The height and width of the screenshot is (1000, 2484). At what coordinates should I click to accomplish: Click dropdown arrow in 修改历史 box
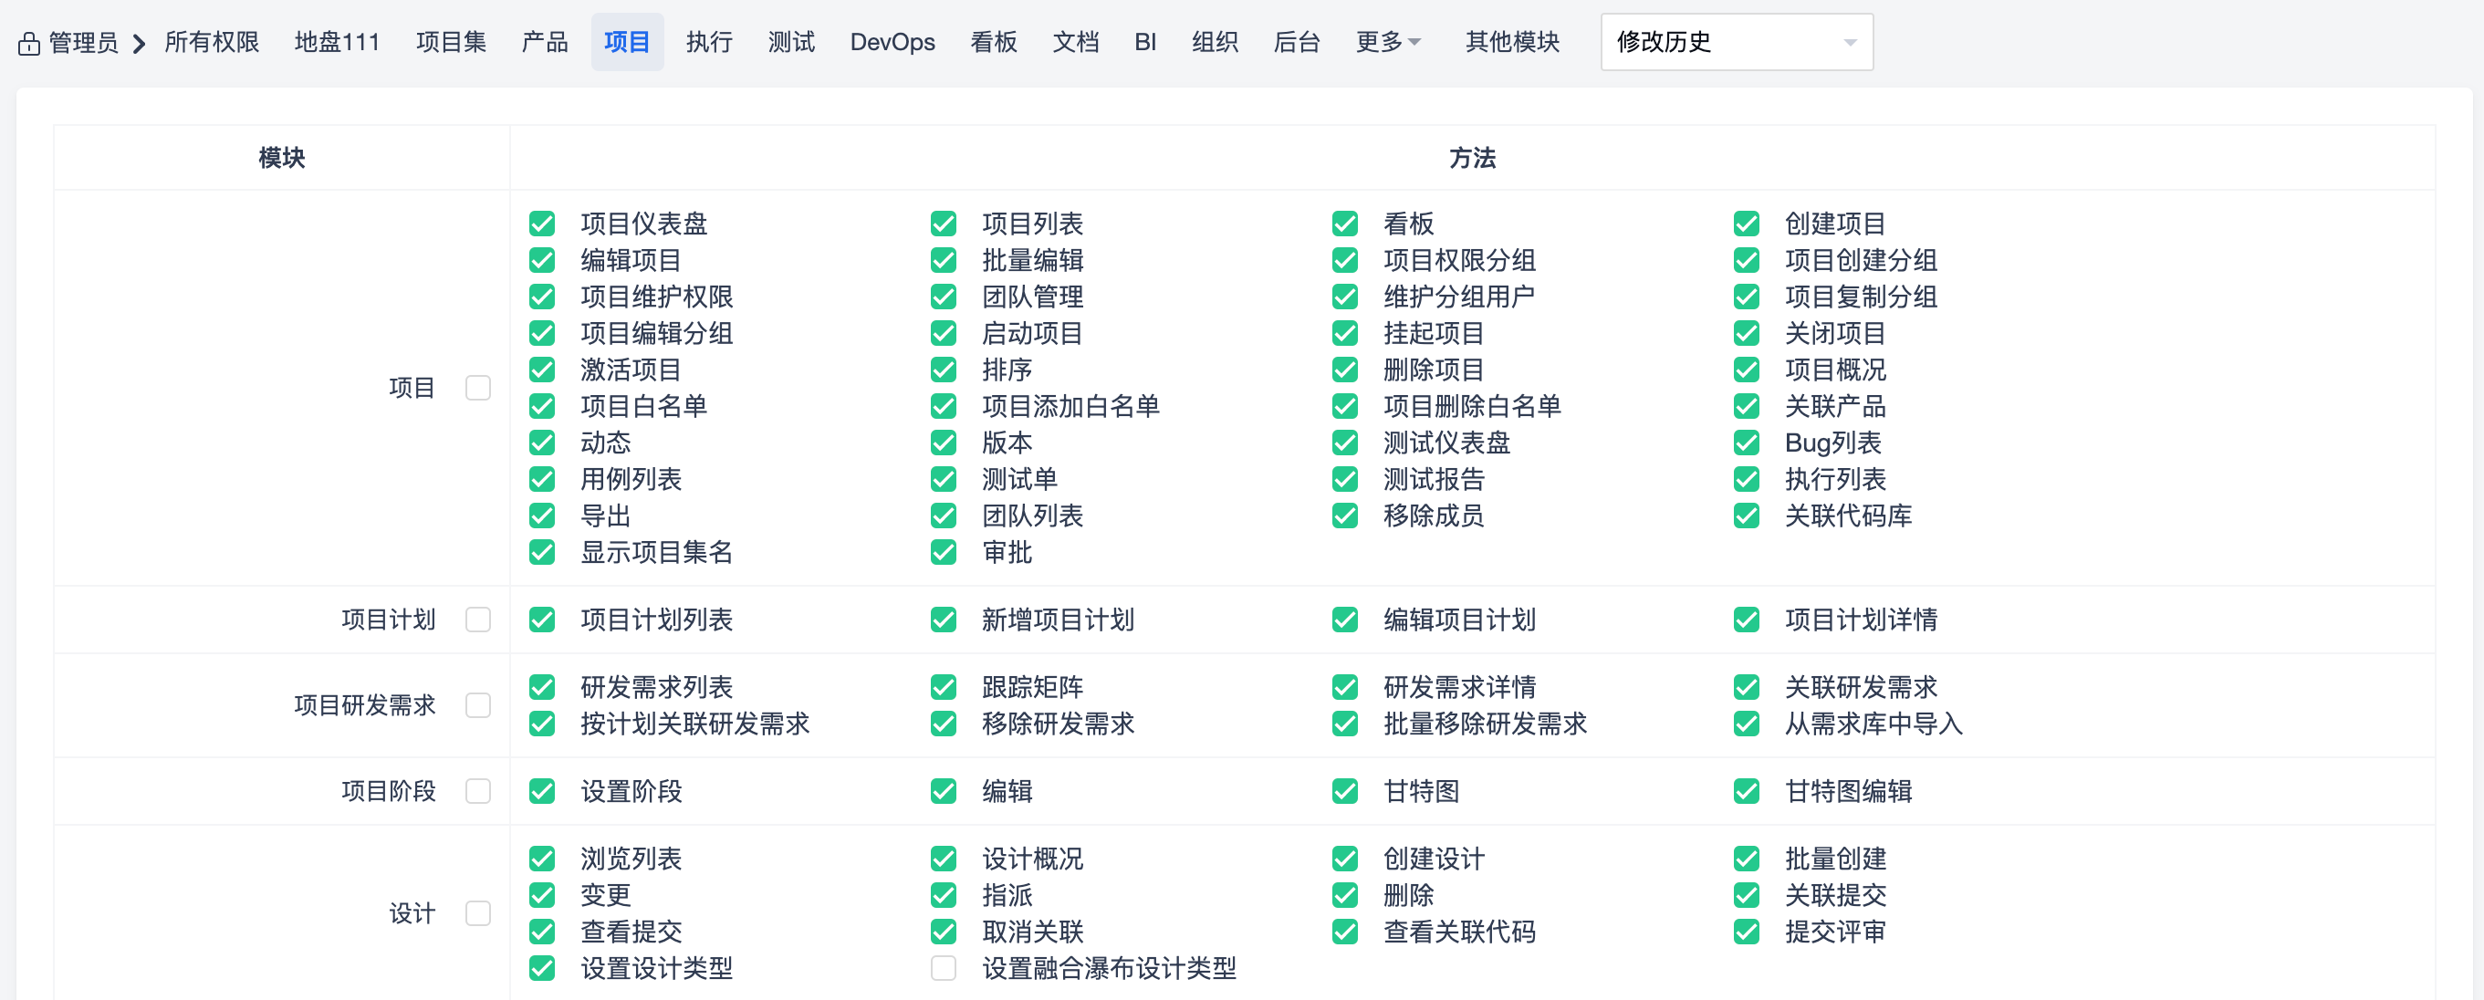click(1849, 43)
